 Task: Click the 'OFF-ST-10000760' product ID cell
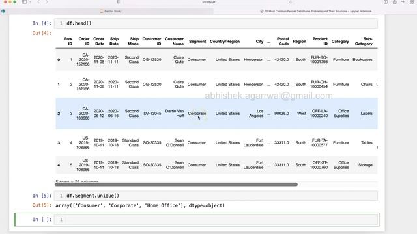tap(319, 165)
